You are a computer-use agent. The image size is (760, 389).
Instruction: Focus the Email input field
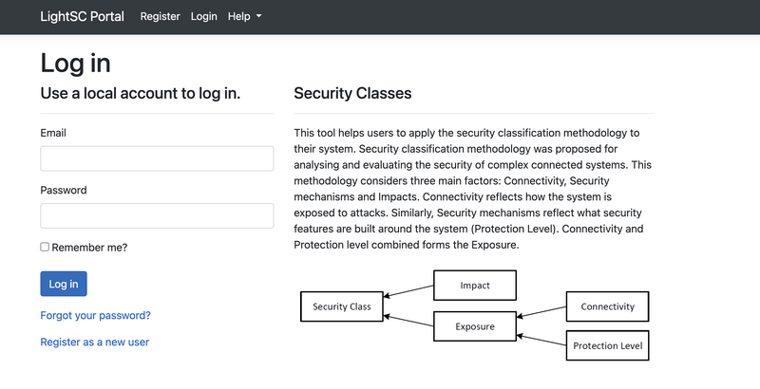coord(157,158)
